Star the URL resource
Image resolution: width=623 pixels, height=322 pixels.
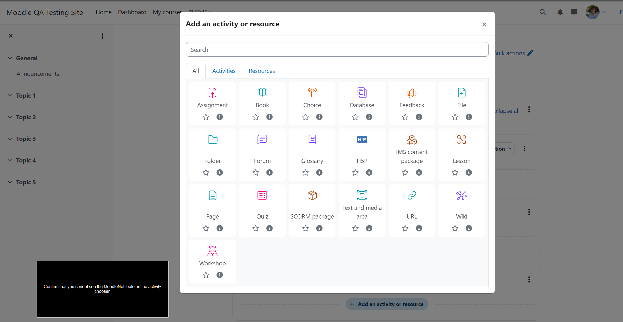(x=405, y=228)
